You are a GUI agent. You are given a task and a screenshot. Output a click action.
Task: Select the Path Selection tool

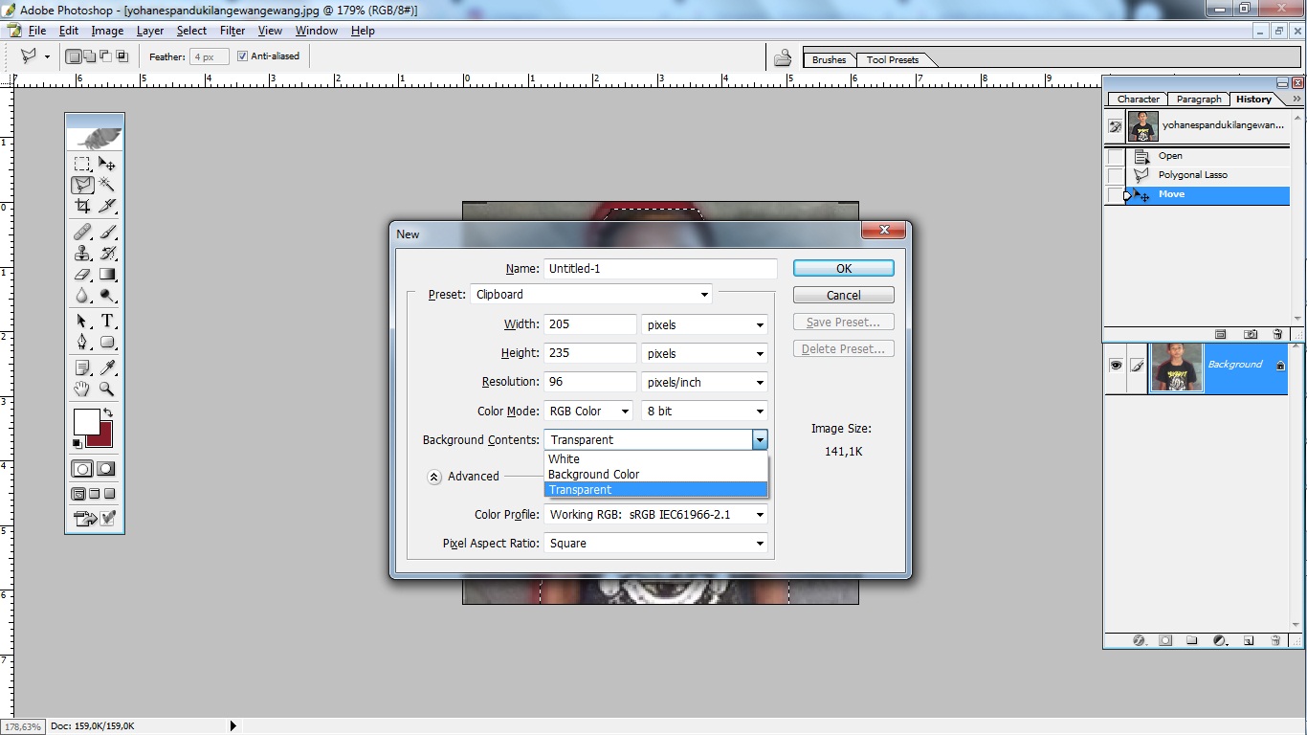[82, 322]
